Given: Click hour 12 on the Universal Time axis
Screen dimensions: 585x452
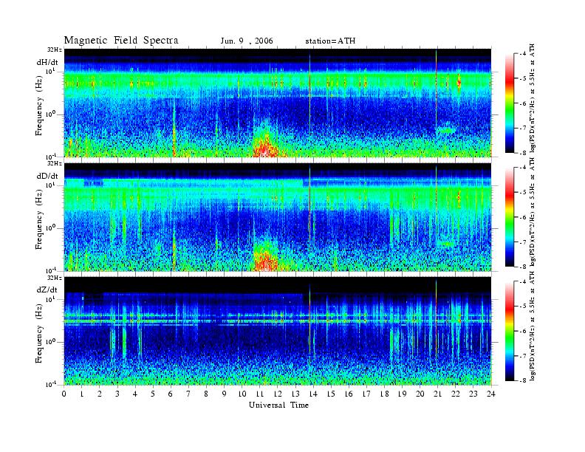Looking at the screenshot, I should 278,394.
